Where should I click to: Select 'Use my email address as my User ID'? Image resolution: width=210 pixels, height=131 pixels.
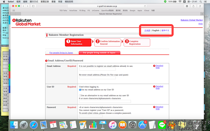pos(80,90)
